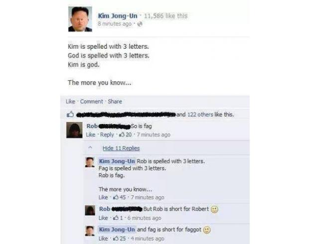
Task: Click thumbs-up count 20 on Rob's comment
Action: (x=126, y=135)
